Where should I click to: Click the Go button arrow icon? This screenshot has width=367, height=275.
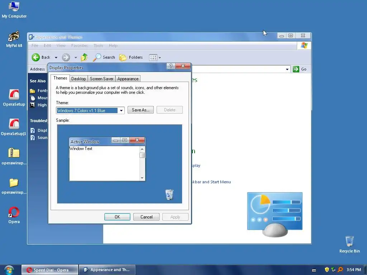pyautogui.click(x=296, y=69)
